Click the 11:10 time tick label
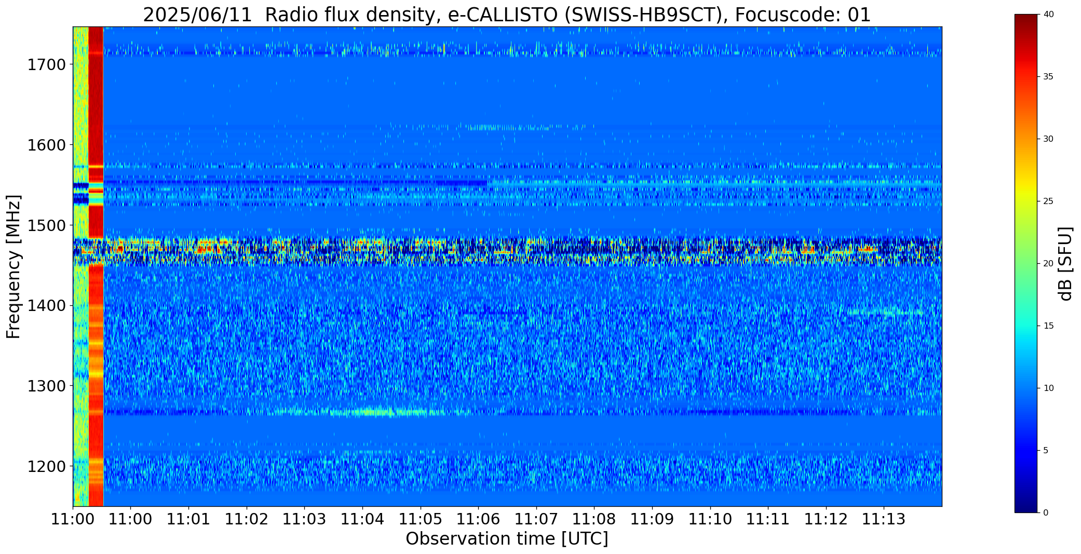Viewport: 1081px width, 554px height. [x=710, y=519]
